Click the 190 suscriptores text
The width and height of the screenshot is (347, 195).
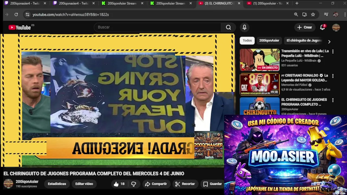click(26, 187)
